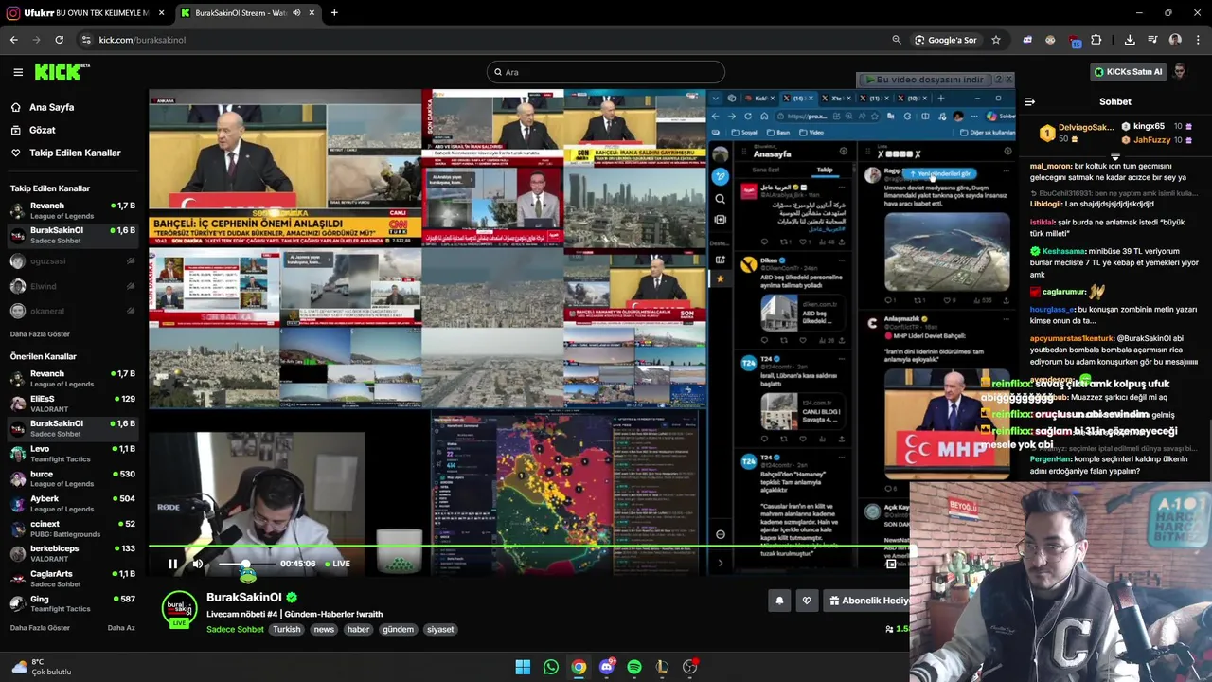Click KICKs Satın Al button

[1127, 72]
